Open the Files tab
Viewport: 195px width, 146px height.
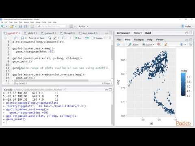pyautogui.click(x=119, y=40)
